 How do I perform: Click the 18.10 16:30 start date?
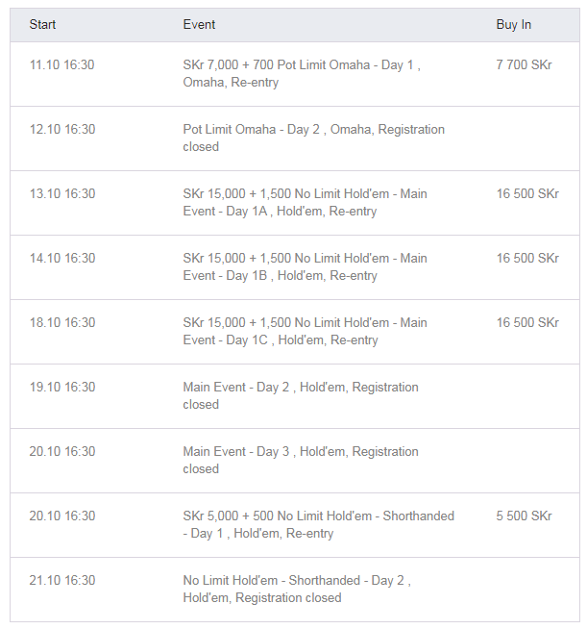[61, 323]
